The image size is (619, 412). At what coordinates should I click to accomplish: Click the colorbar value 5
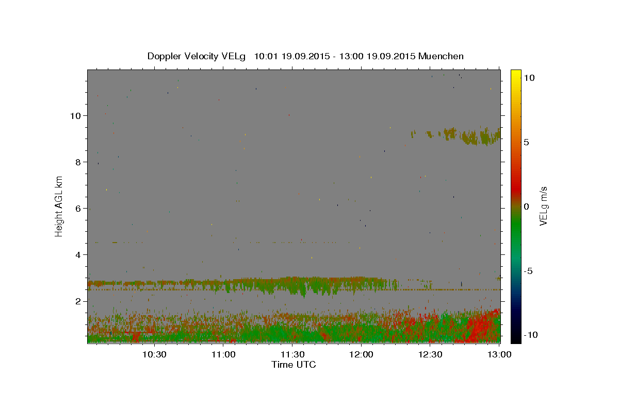click(526, 142)
